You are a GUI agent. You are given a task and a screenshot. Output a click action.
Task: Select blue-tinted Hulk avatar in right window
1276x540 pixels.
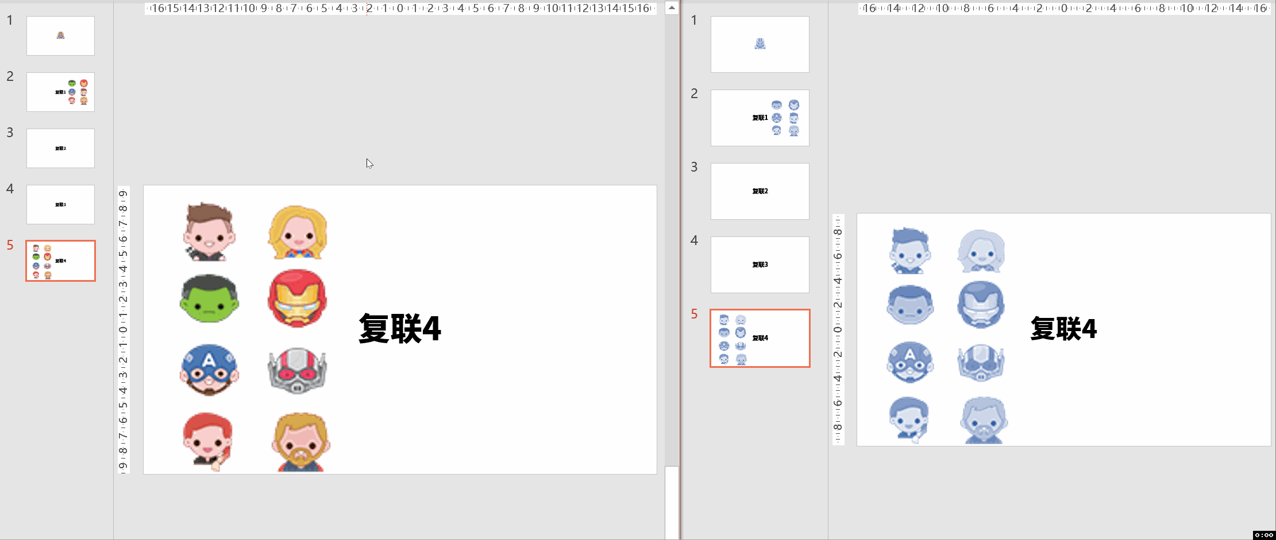coord(910,304)
